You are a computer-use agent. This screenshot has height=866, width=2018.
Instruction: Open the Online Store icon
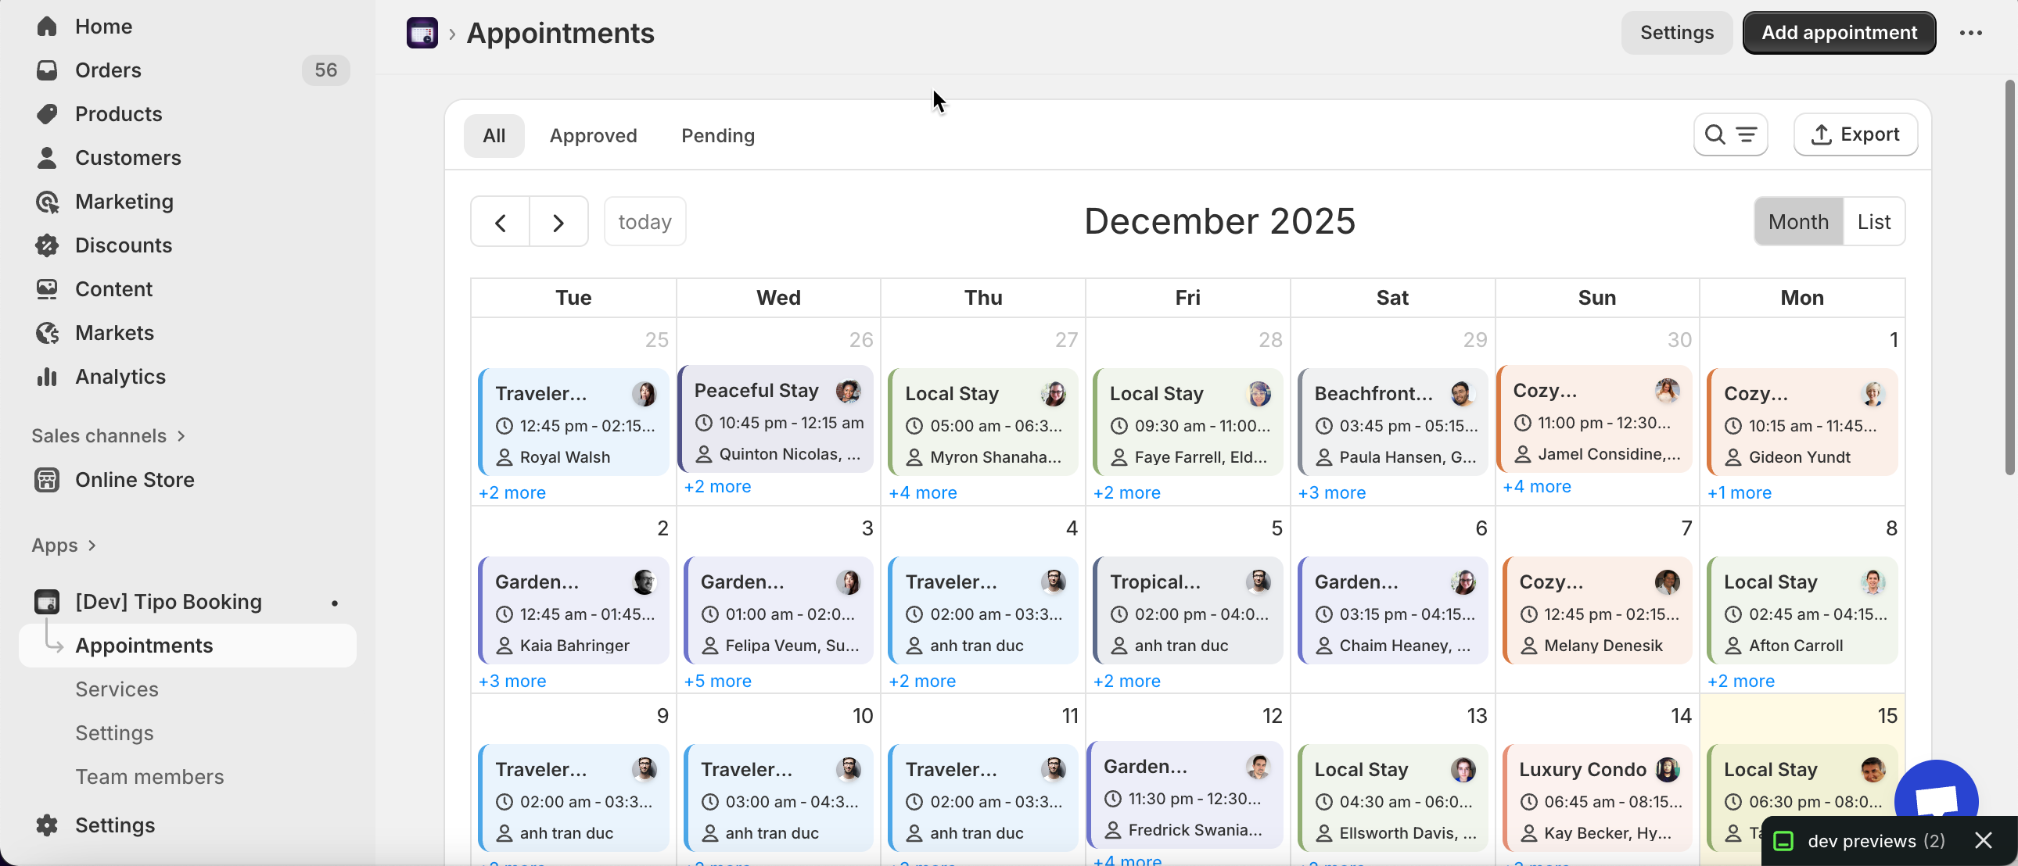click(47, 479)
